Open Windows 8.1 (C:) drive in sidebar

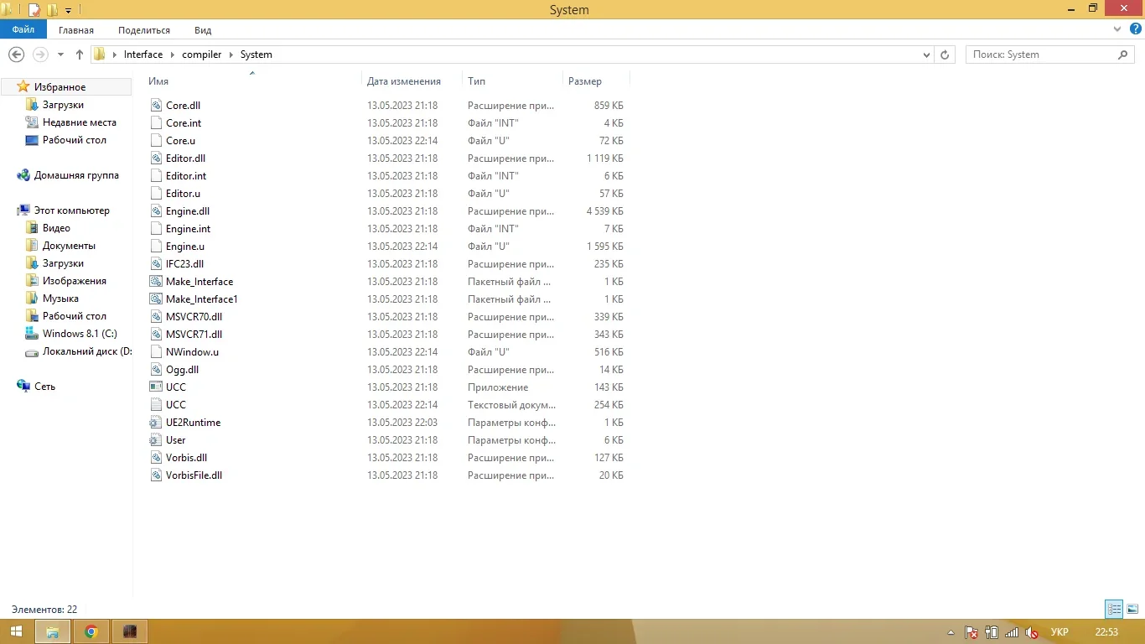pos(80,334)
